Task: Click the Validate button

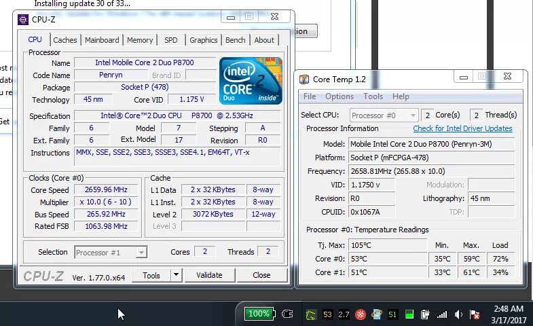Action: click(209, 275)
